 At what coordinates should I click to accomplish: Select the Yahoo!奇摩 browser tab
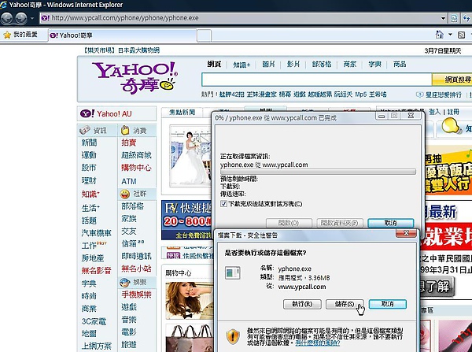[x=123, y=35]
